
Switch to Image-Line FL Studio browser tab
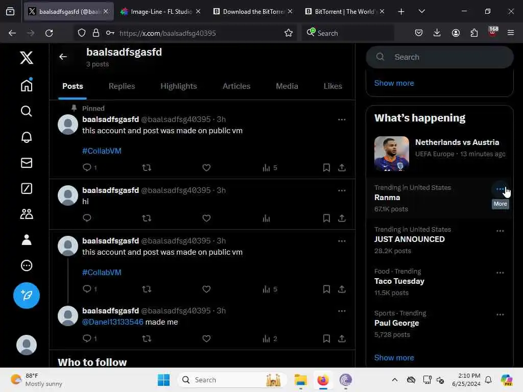point(160,11)
